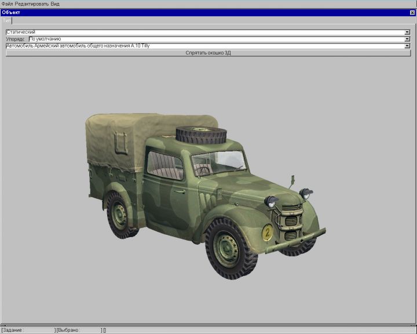Click the truck's rear wheel
The width and height of the screenshot is (417, 334).
coord(120,216)
